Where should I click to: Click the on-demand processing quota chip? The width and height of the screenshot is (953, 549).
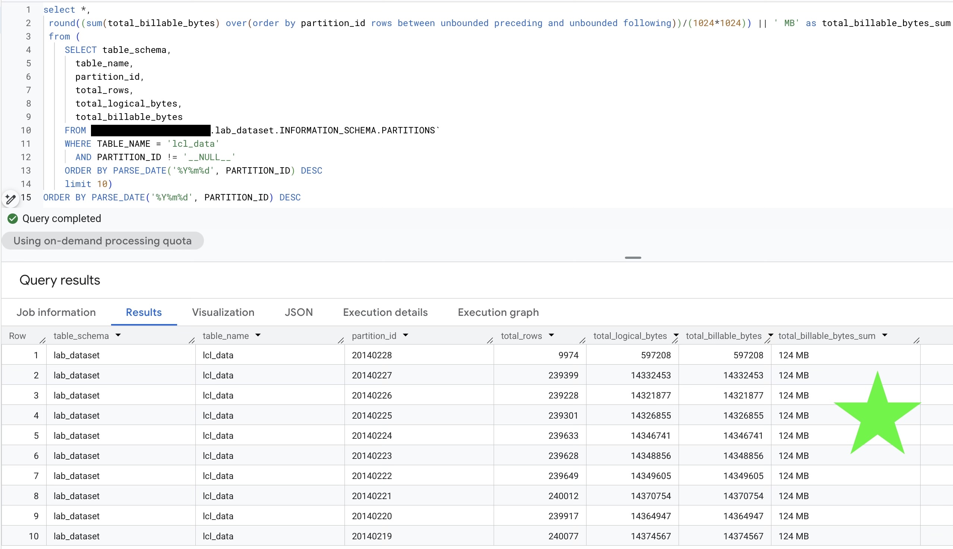(103, 241)
